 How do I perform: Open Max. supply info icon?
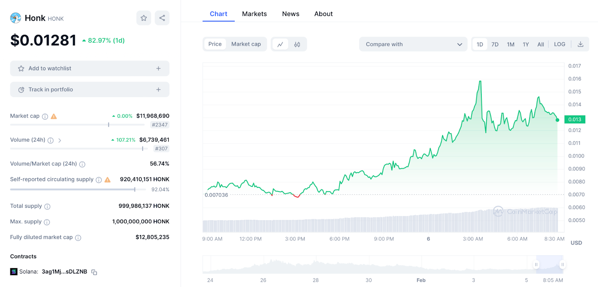pyautogui.click(x=47, y=222)
